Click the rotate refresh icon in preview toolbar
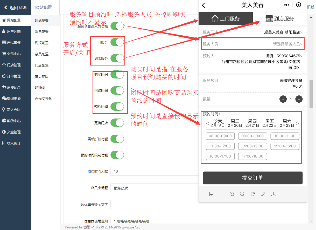 point(253,194)
